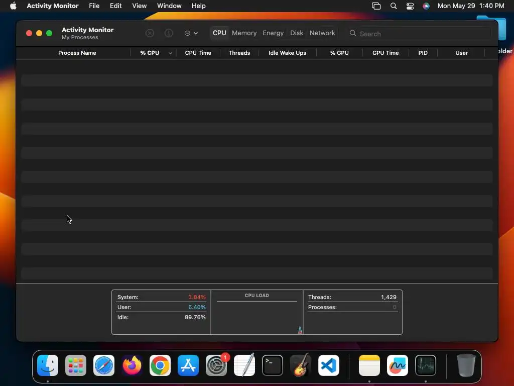This screenshot has height=386, width=514.
Task: Open the Help menu
Action: [x=199, y=6]
